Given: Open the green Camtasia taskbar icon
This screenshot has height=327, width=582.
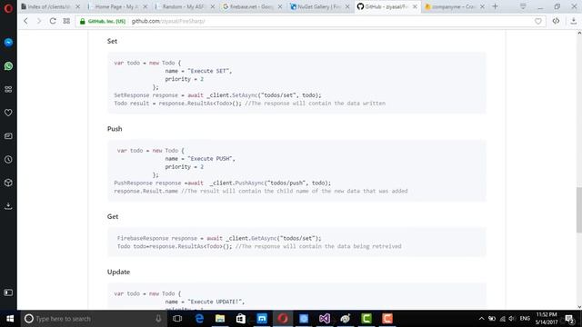Looking at the screenshot, I should (366, 319).
